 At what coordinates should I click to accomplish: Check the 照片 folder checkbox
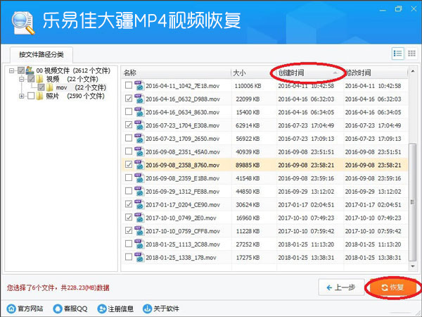tap(31, 96)
